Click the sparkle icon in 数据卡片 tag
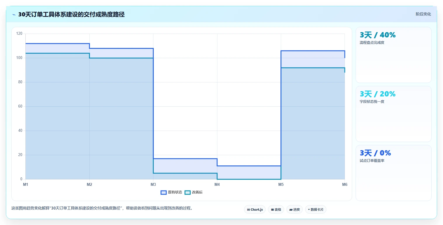Screen dimensions: 443x225 pos(309,210)
